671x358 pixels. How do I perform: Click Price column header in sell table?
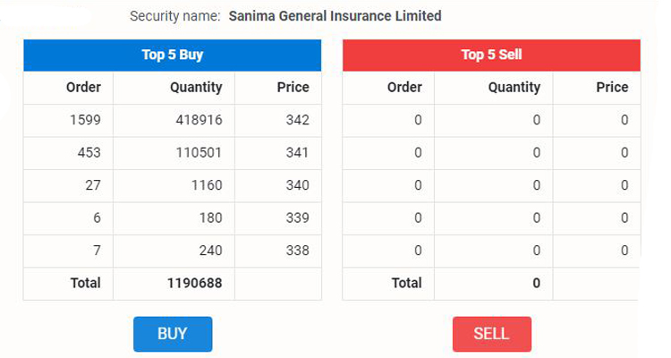pos(612,88)
